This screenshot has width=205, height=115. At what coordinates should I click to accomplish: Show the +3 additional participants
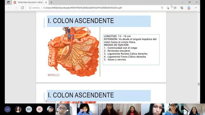coord(7,109)
